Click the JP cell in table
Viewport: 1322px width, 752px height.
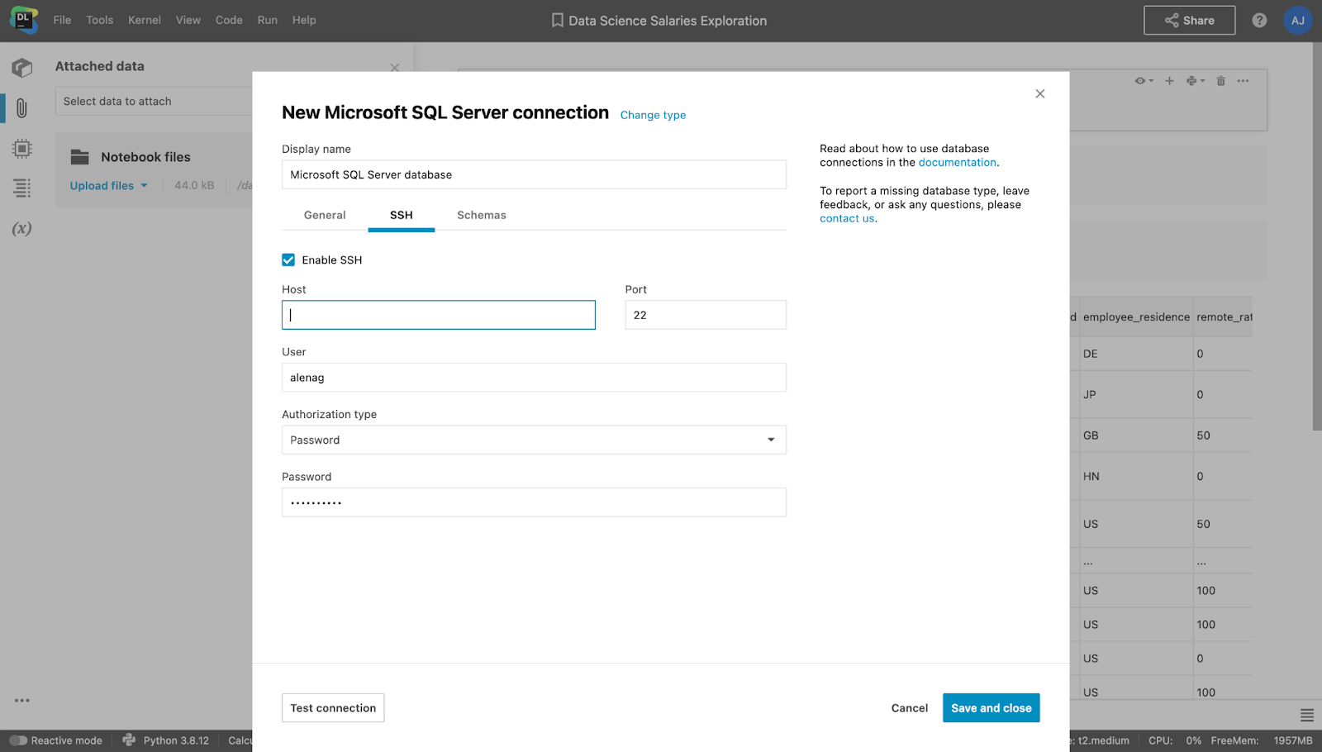pos(1136,395)
